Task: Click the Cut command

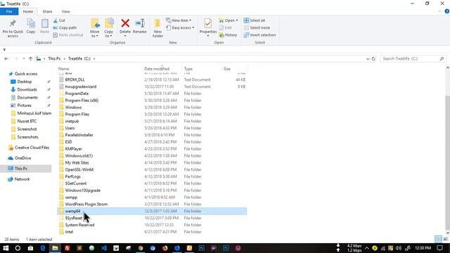Action: (59, 20)
